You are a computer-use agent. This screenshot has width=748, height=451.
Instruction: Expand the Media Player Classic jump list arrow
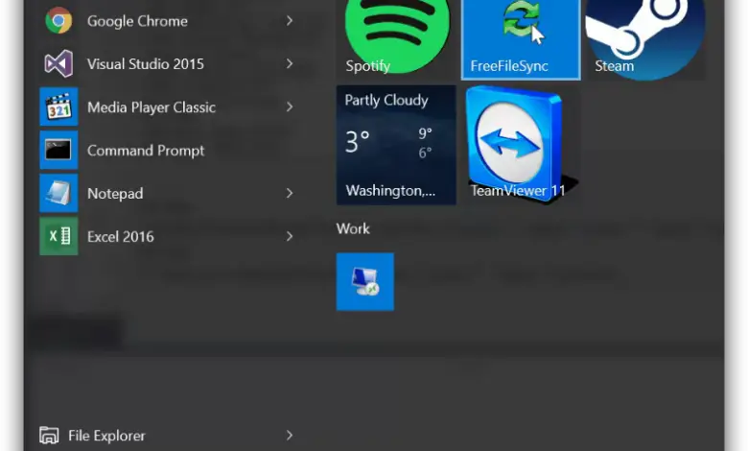289,107
